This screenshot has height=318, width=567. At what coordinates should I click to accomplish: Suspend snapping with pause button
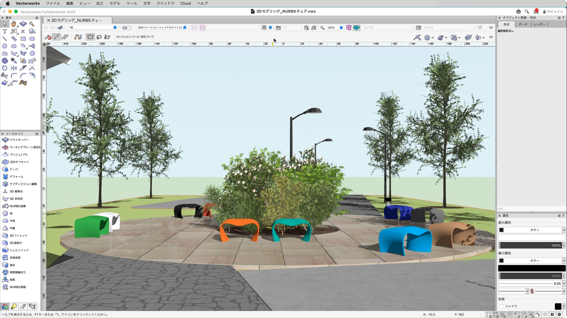pos(552,314)
